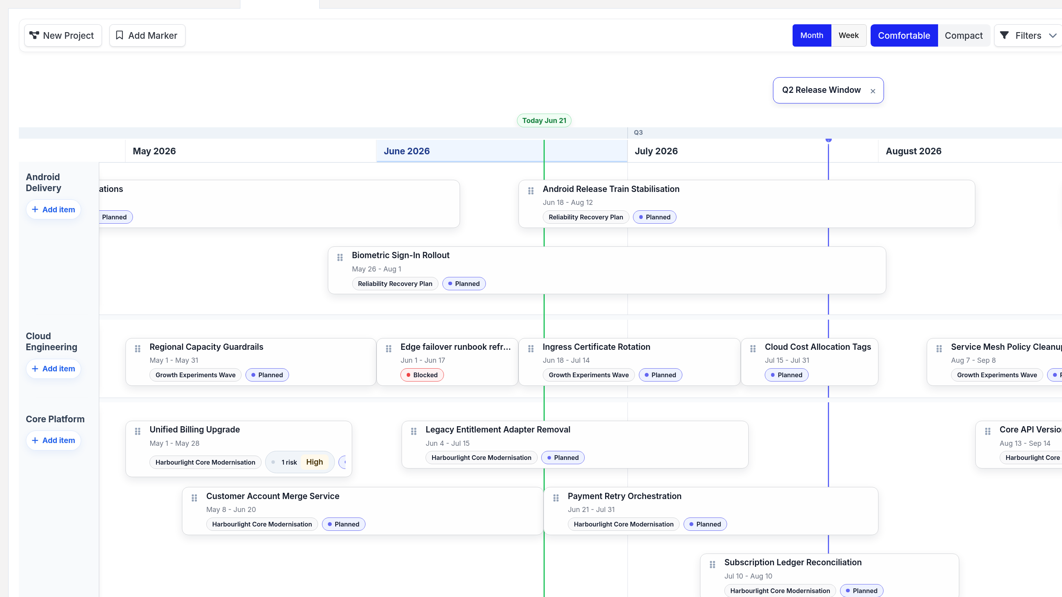Grab drag handle of Core API Version card
Image resolution: width=1062 pixels, height=597 pixels.
(988, 431)
